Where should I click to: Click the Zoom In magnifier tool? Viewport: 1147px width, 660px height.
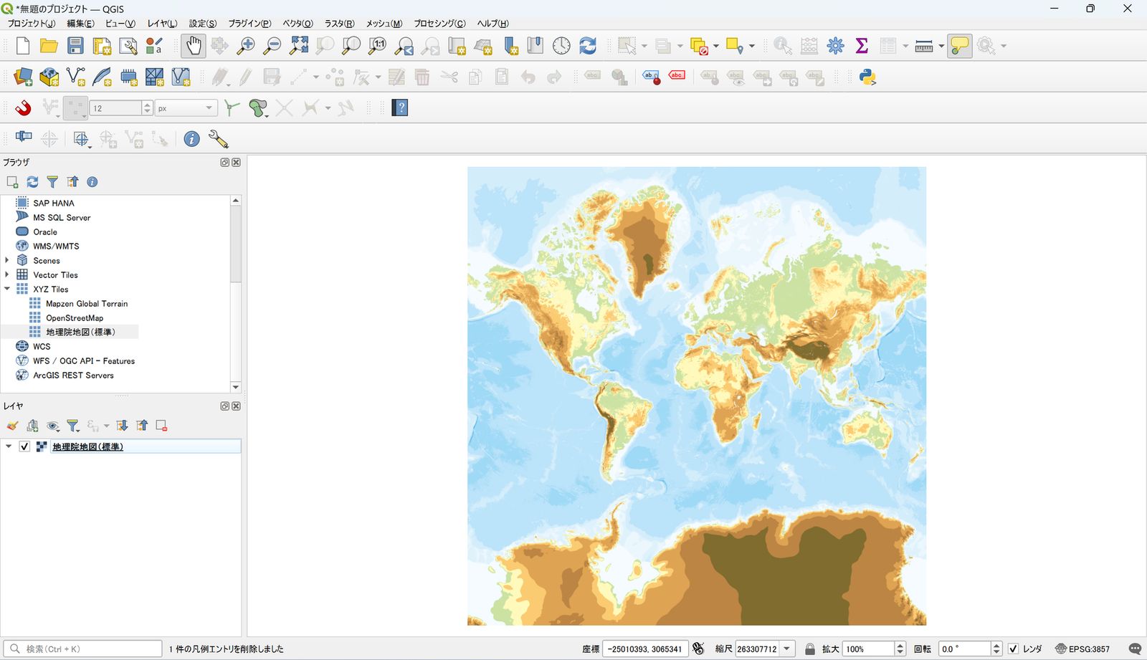246,46
